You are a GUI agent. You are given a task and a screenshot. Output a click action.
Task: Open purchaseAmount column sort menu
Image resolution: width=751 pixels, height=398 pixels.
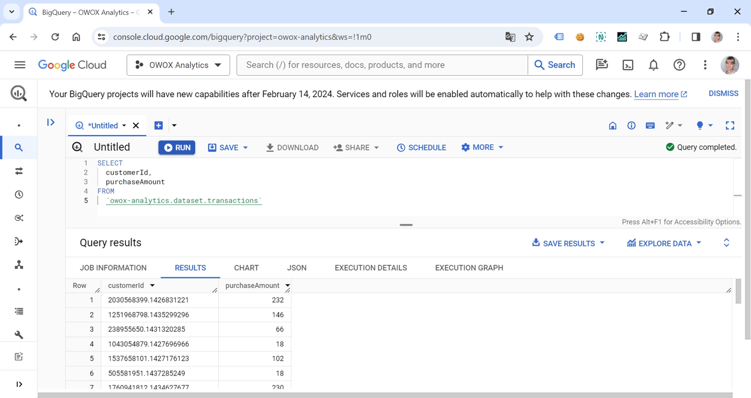click(x=287, y=285)
